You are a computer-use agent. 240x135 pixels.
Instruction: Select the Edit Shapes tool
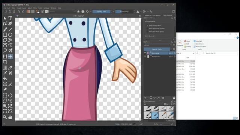tap(5, 24)
